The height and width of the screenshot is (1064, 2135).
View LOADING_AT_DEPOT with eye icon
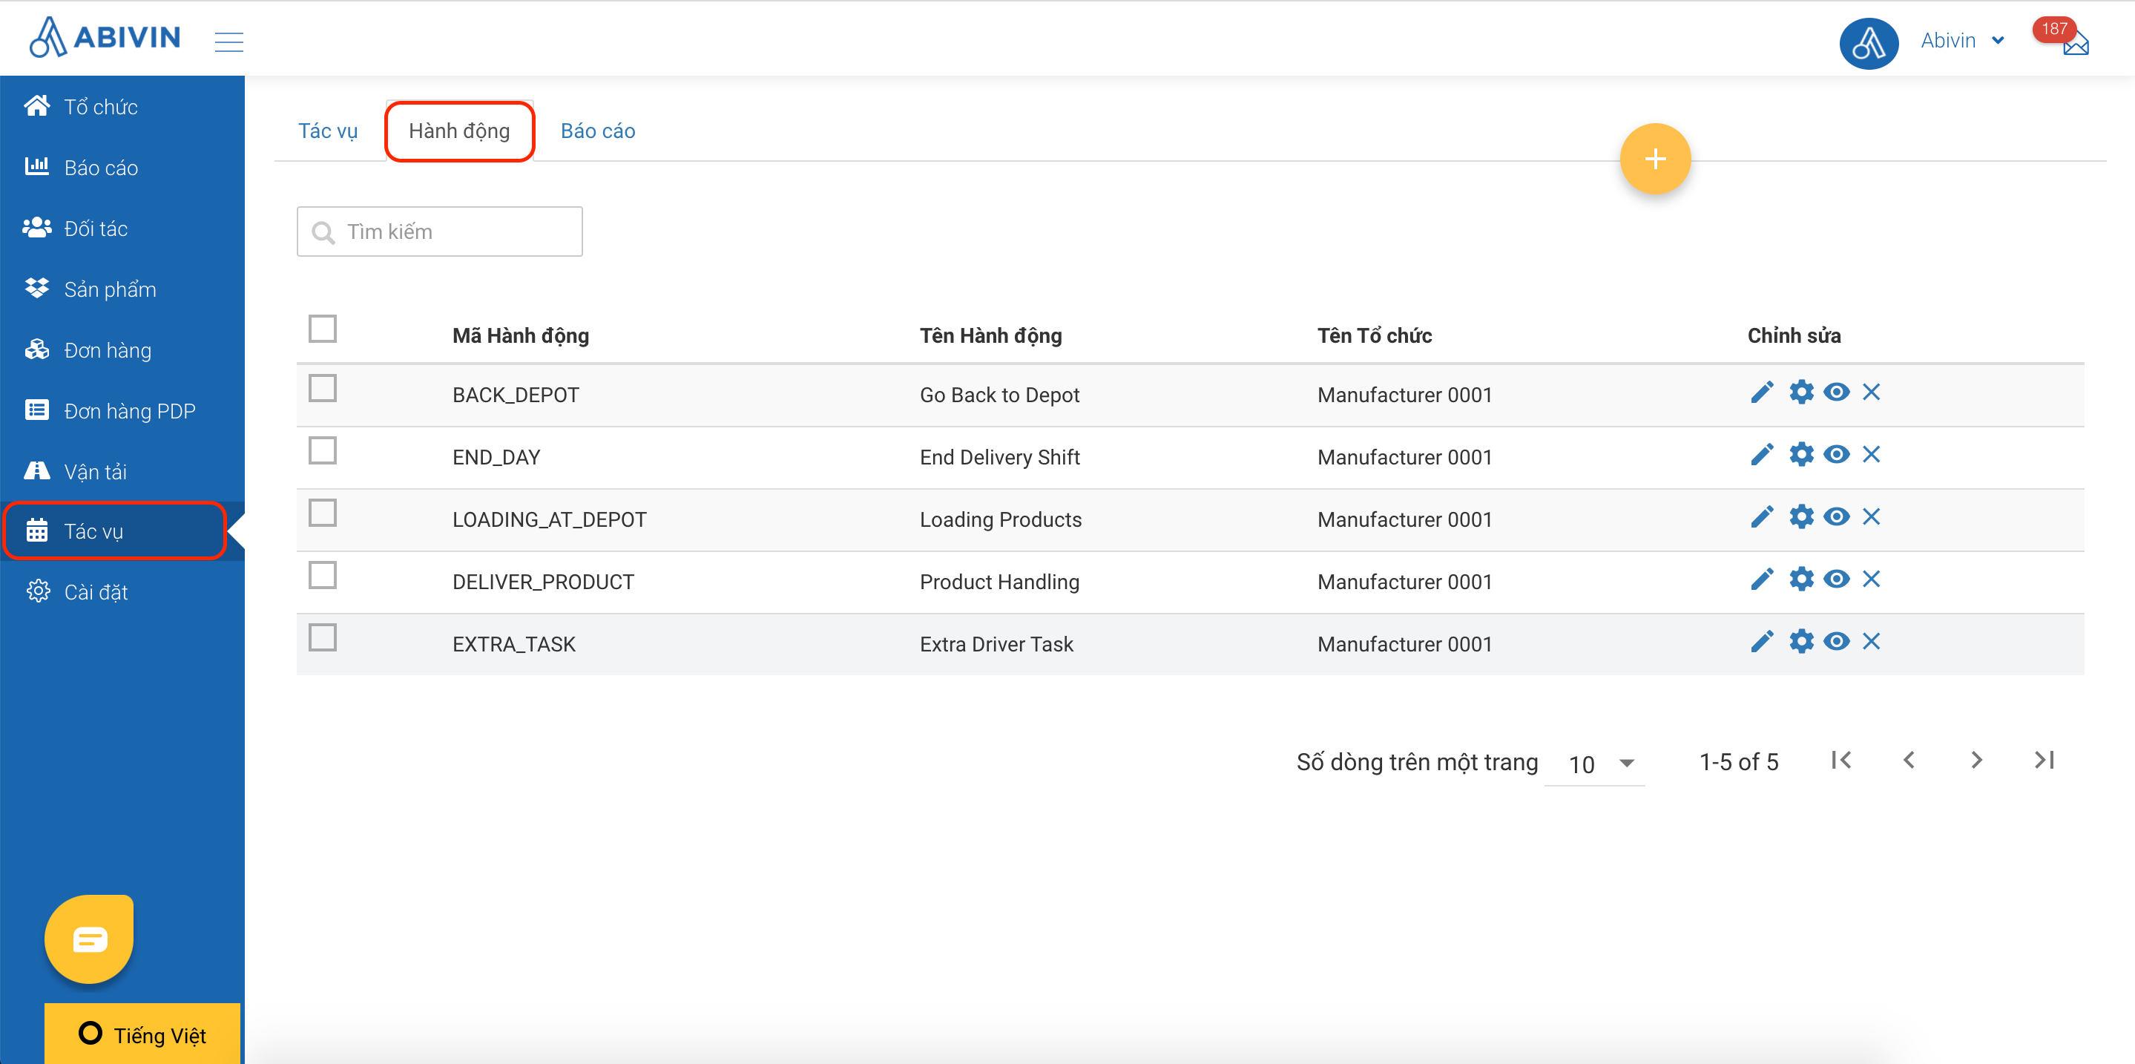click(x=1837, y=516)
